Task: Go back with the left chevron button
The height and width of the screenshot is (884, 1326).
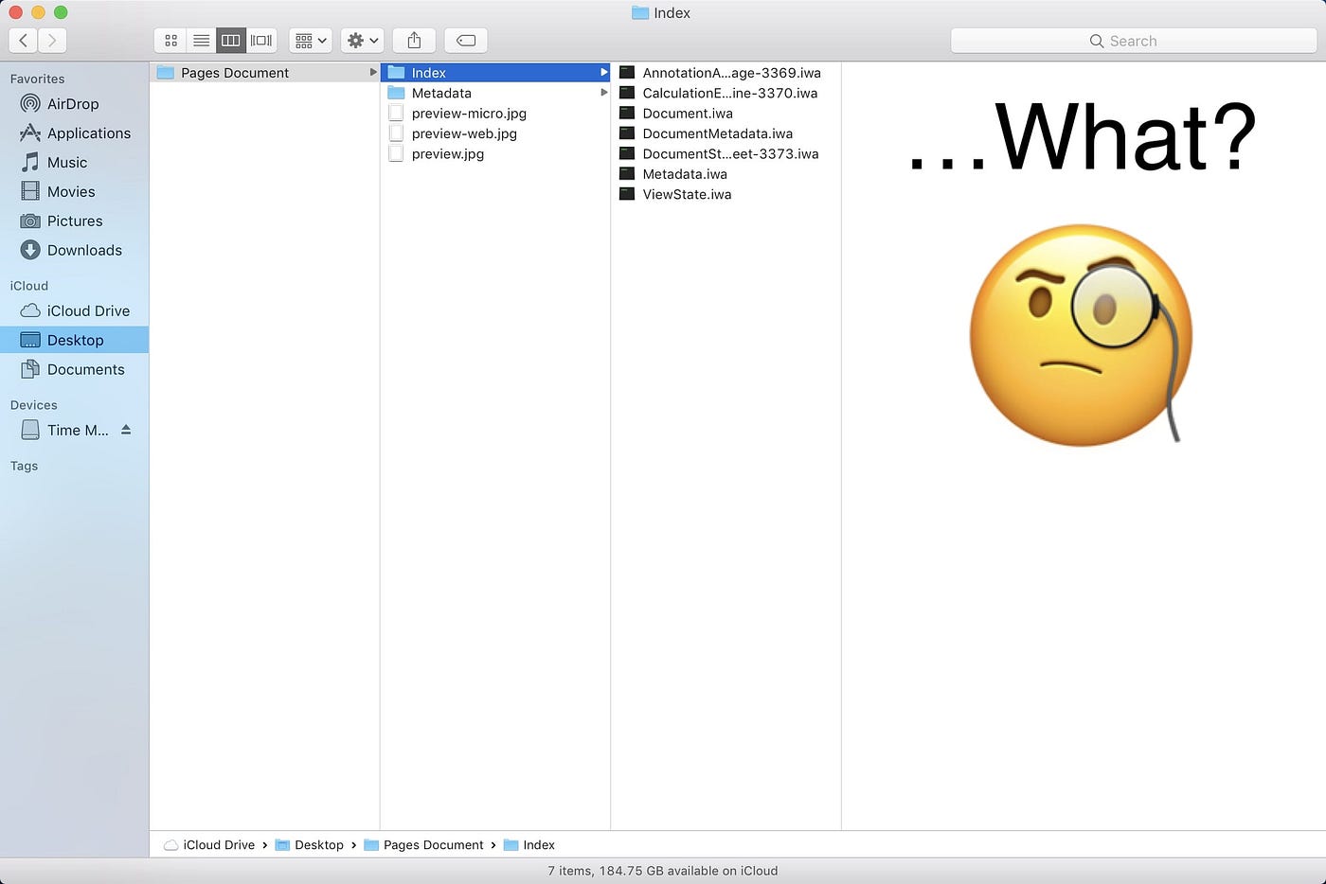Action: coord(24,41)
